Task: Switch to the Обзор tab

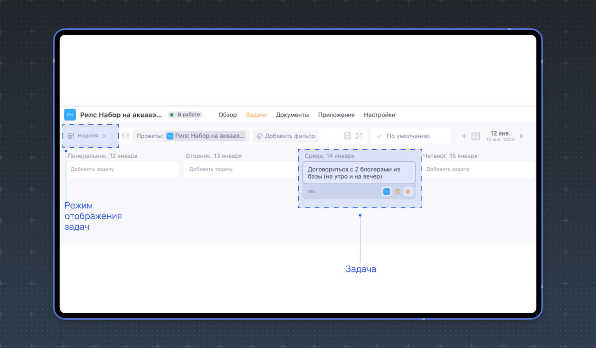Action: (227, 115)
